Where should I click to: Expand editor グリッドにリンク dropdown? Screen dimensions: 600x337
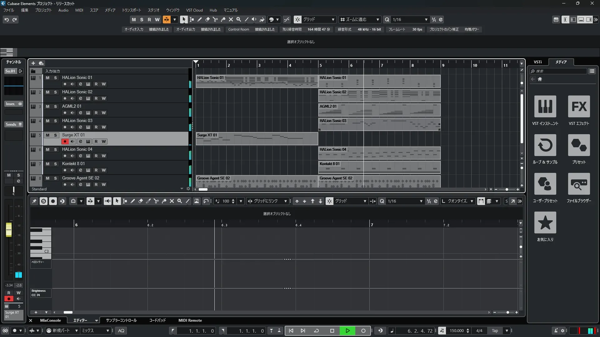click(285, 201)
